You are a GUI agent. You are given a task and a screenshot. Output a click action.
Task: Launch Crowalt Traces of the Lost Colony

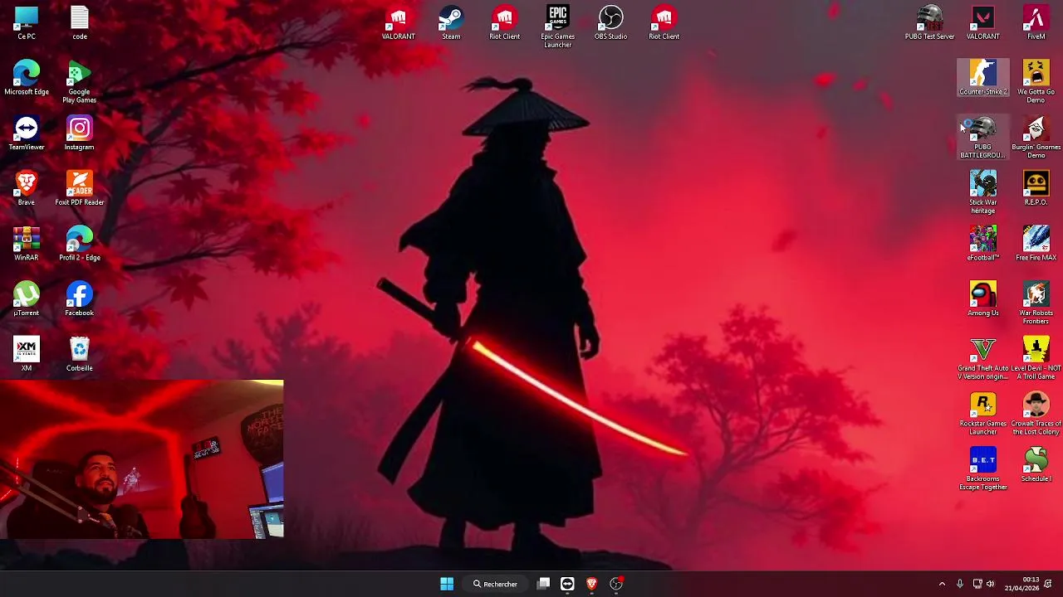(x=1036, y=415)
